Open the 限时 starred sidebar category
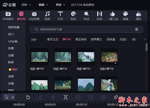150x108 pixels. point(13,69)
